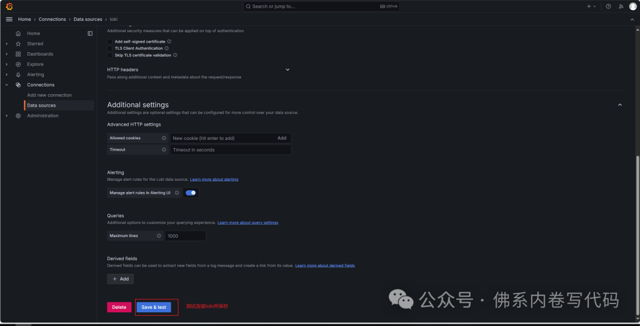
Task: Click the Connections sidebar icon
Action: pos(18,85)
